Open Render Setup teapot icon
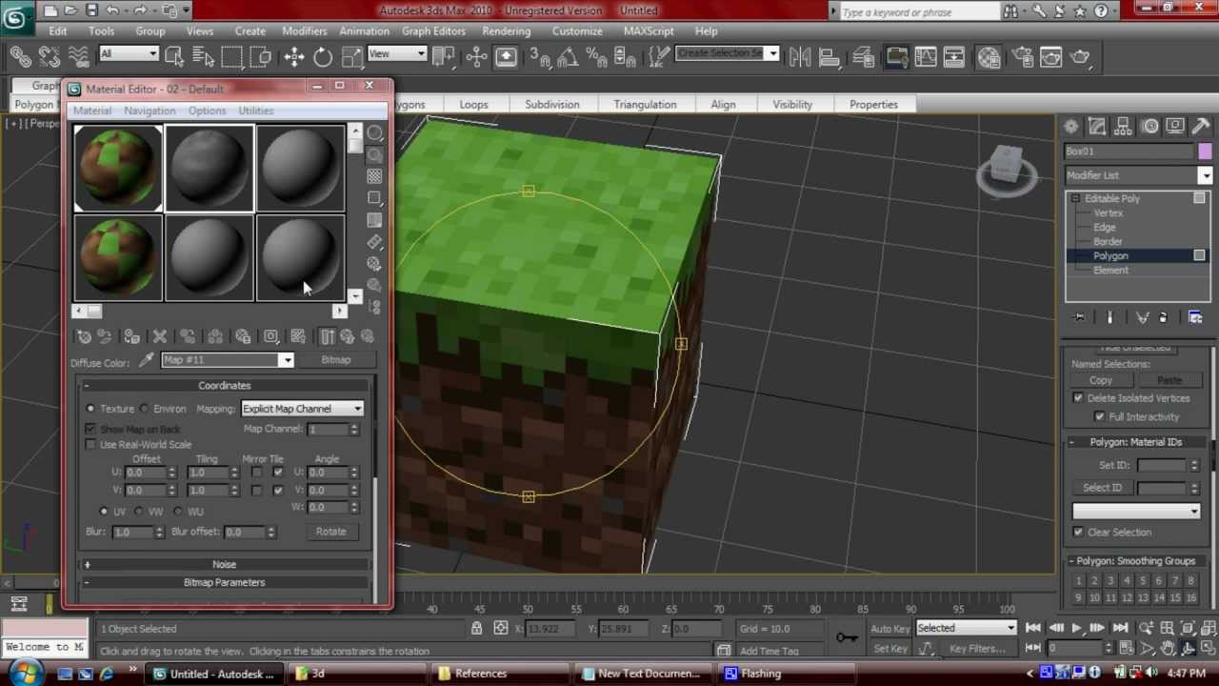The image size is (1219, 686). pyautogui.click(x=1022, y=57)
